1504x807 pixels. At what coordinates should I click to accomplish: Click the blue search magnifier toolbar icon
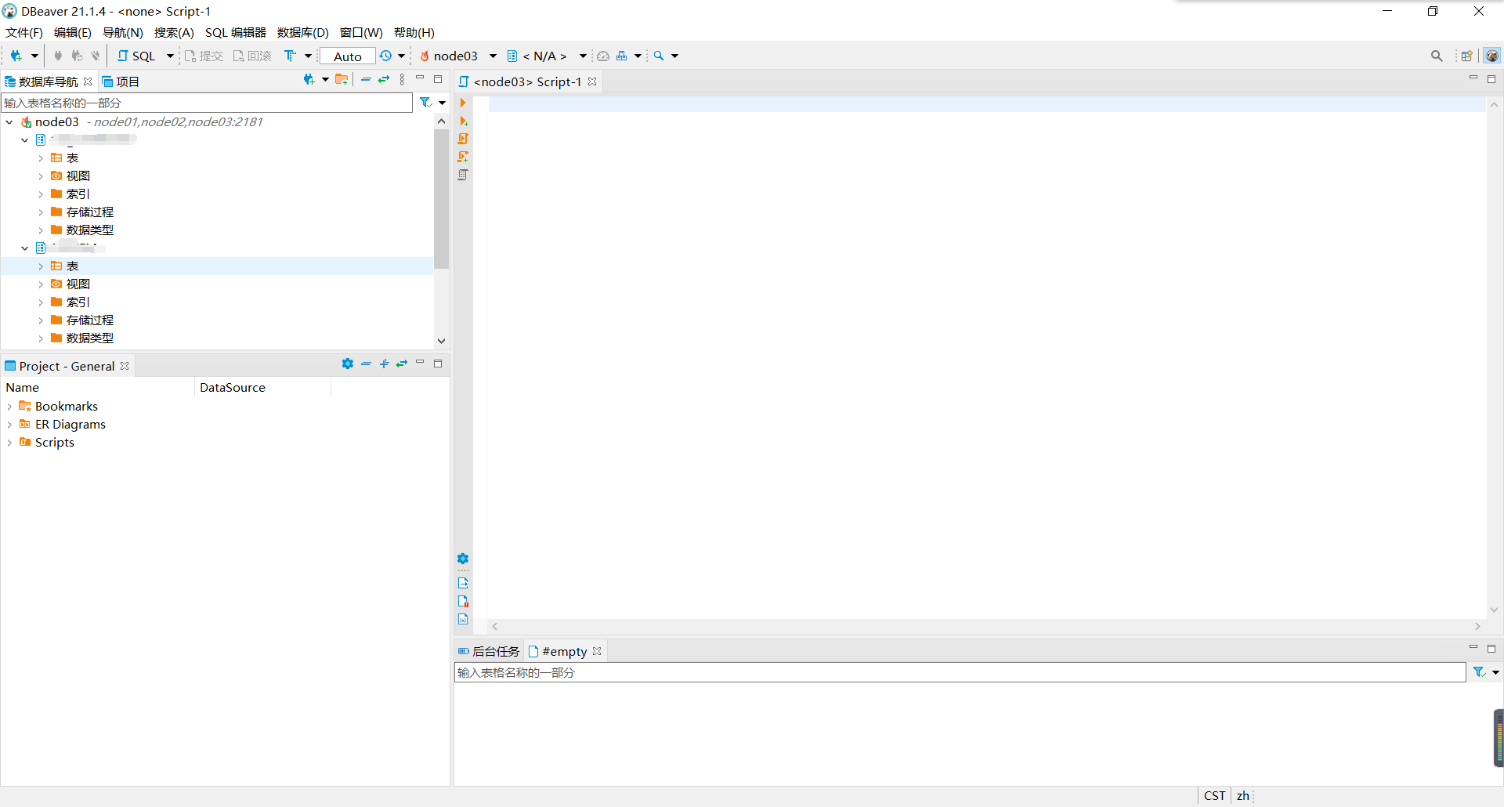pyautogui.click(x=659, y=56)
